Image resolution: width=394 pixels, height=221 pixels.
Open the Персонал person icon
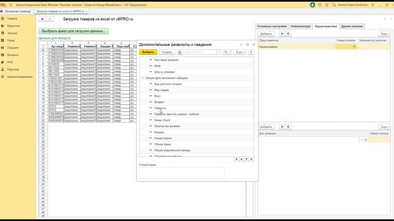pos(2,69)
